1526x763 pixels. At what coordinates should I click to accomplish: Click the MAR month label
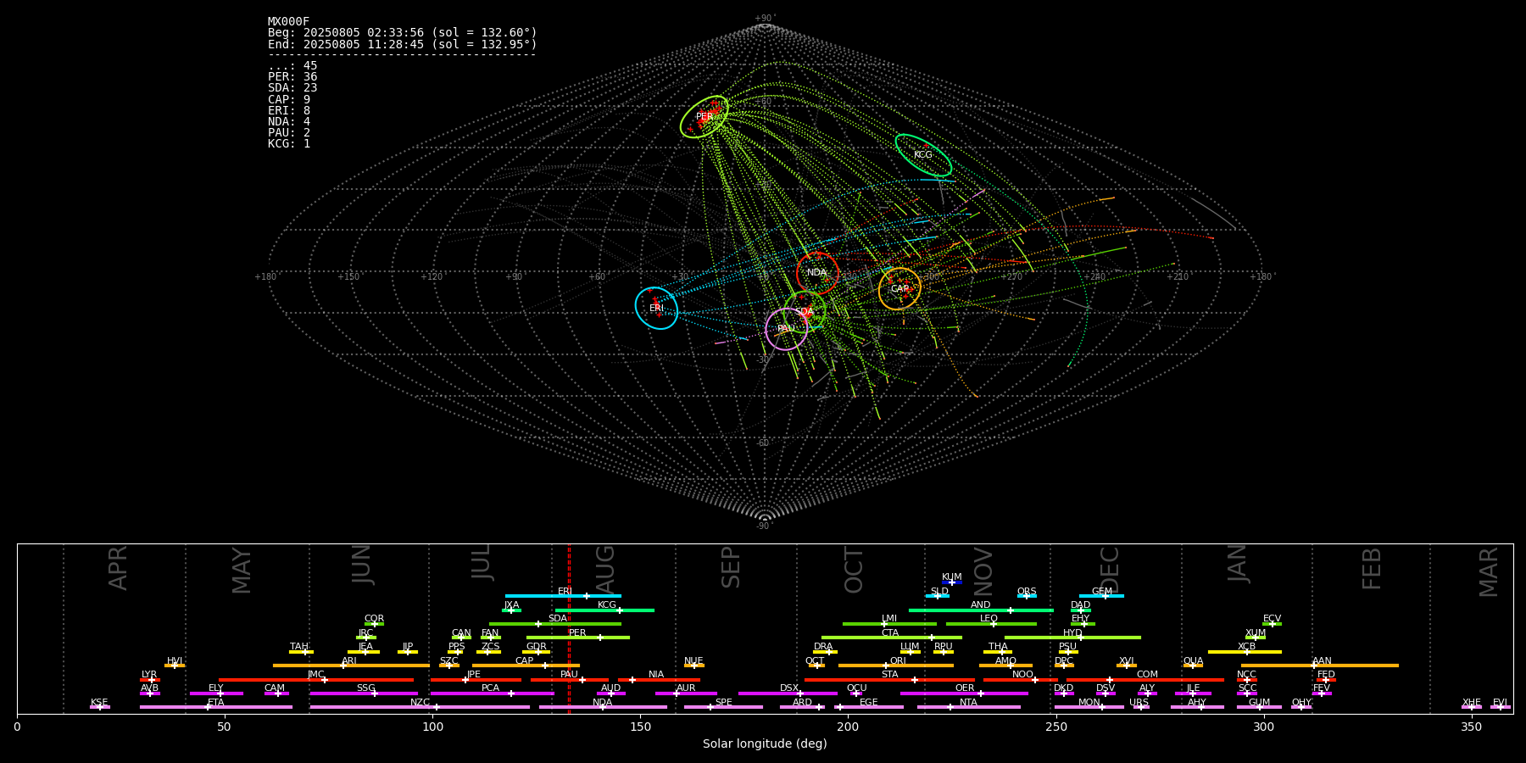pyautogui.click(x=1489, y=571)
